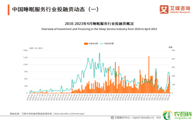Click the highest peak of teal line
194x120 pixels.
coord(100,53)
